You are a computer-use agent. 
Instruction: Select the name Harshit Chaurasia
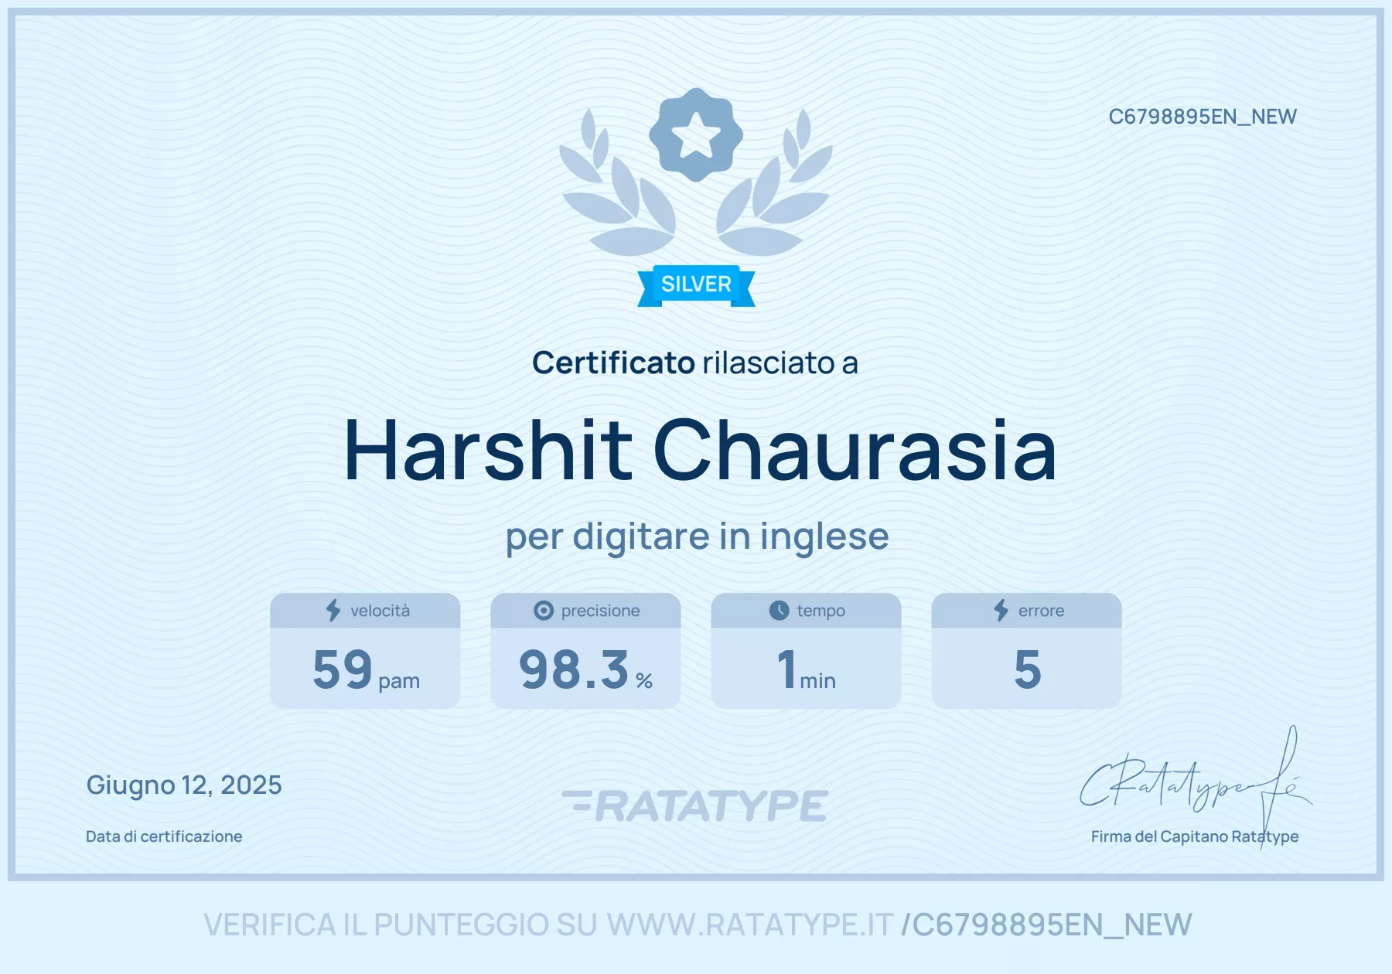pos(700,451)
